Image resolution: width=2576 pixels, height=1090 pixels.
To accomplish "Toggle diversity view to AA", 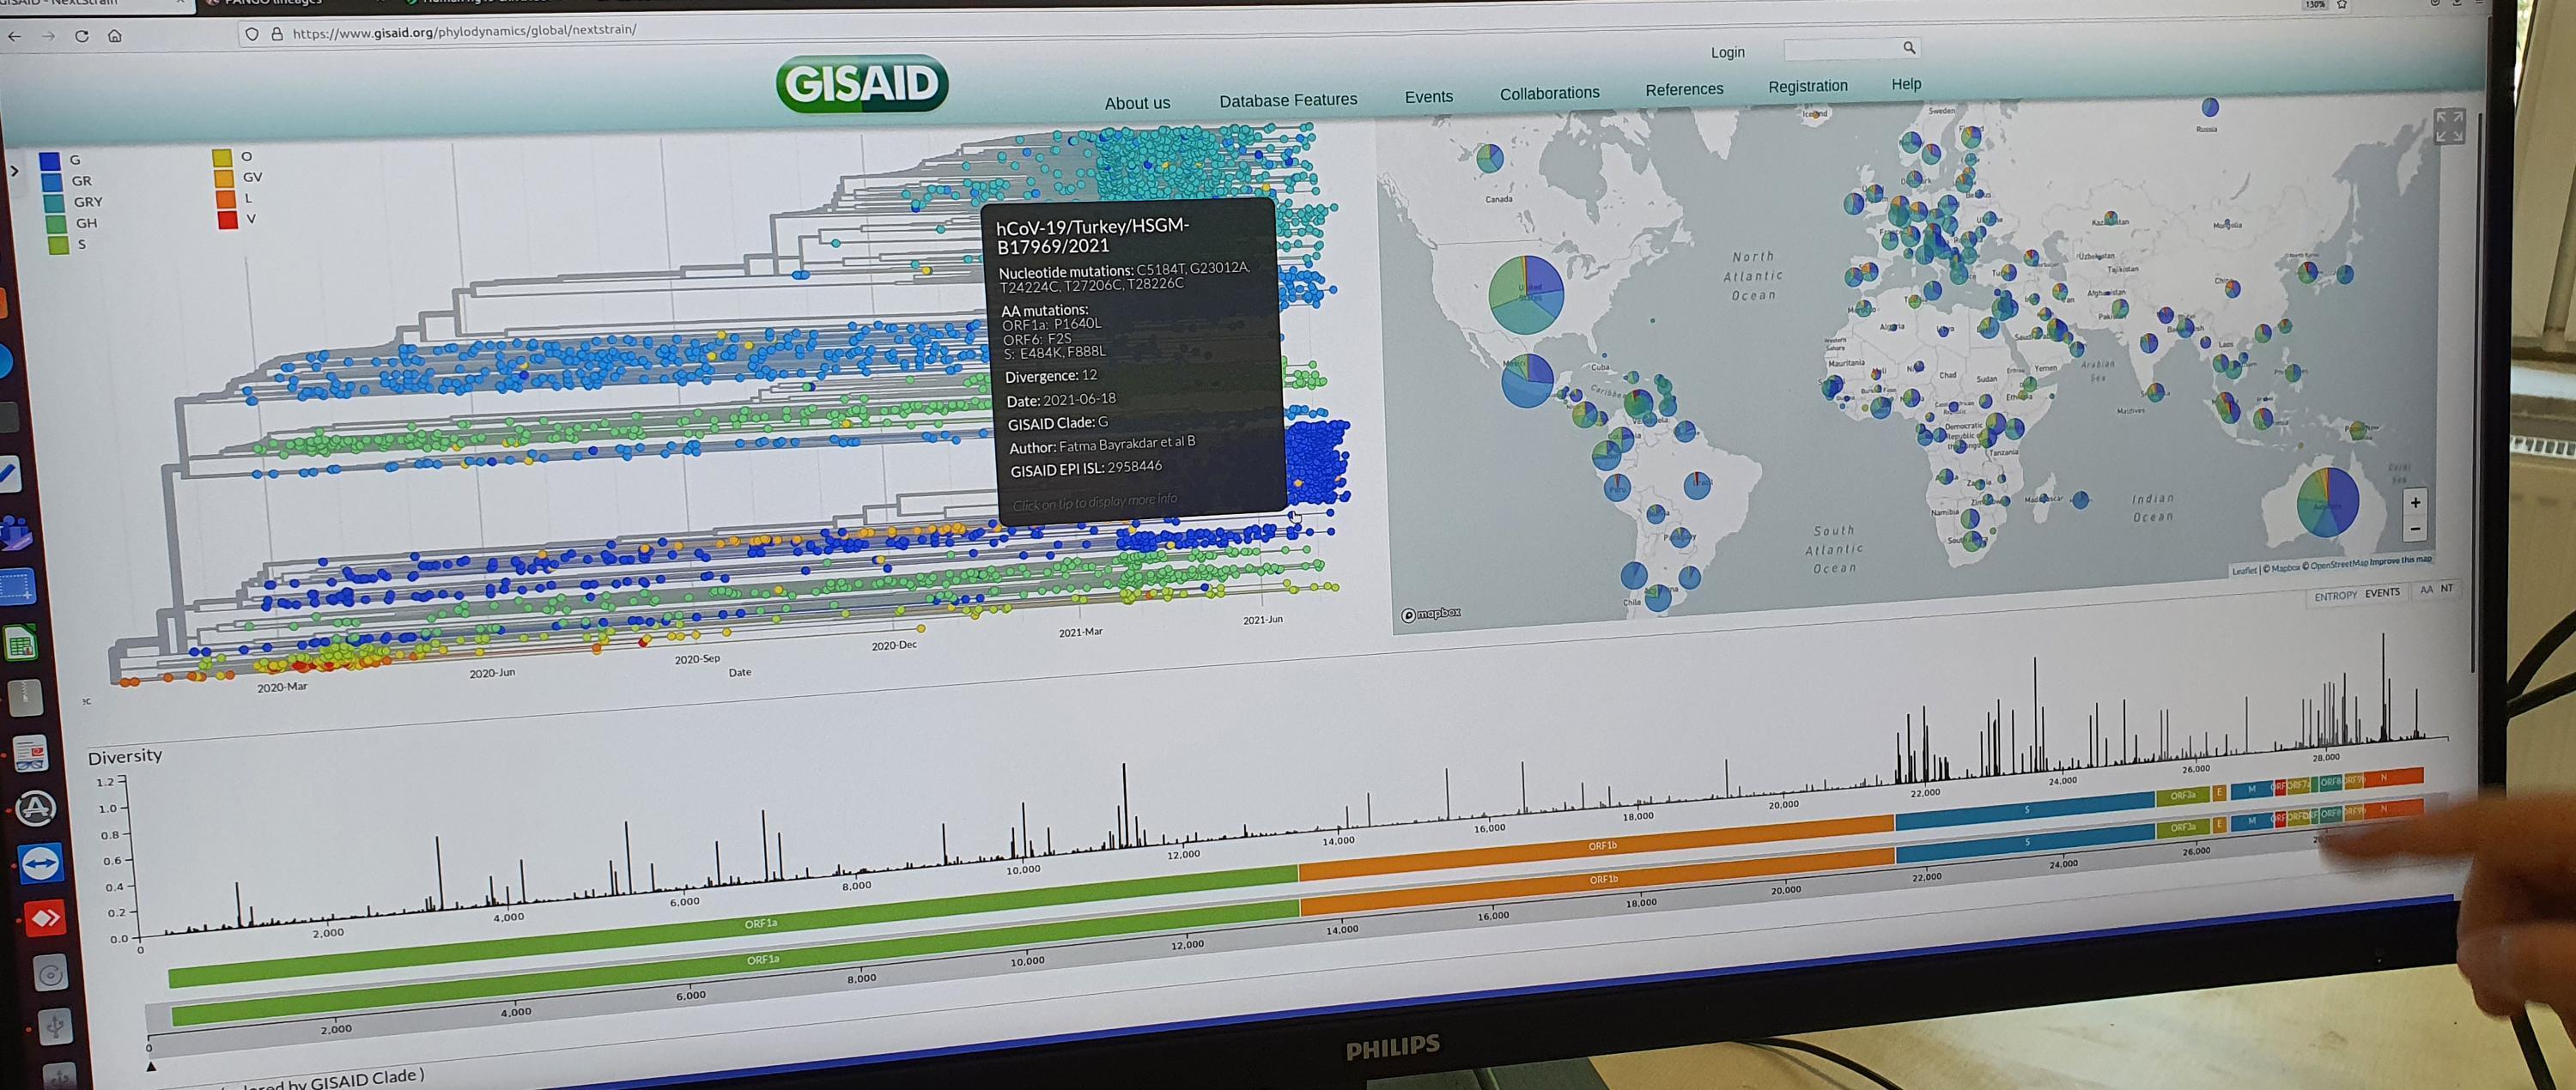I will (2426, 590).
